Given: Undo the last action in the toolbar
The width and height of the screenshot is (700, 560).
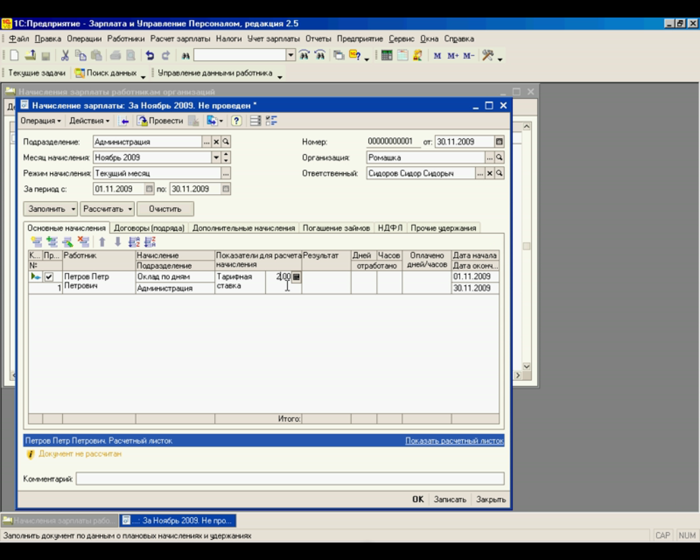Looking at the screenshot, I should tap(150, 55).
